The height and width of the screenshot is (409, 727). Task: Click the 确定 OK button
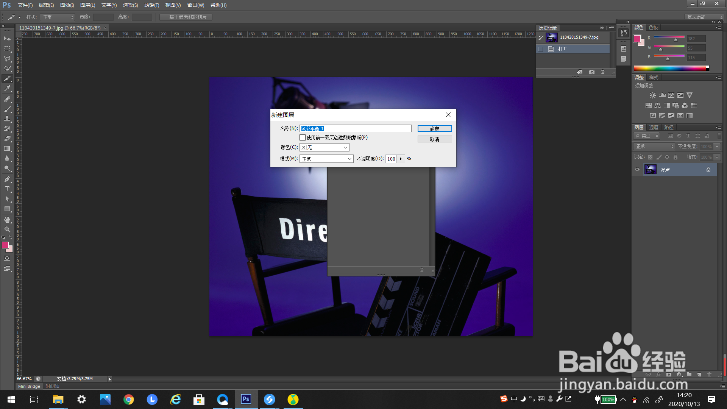434,129
